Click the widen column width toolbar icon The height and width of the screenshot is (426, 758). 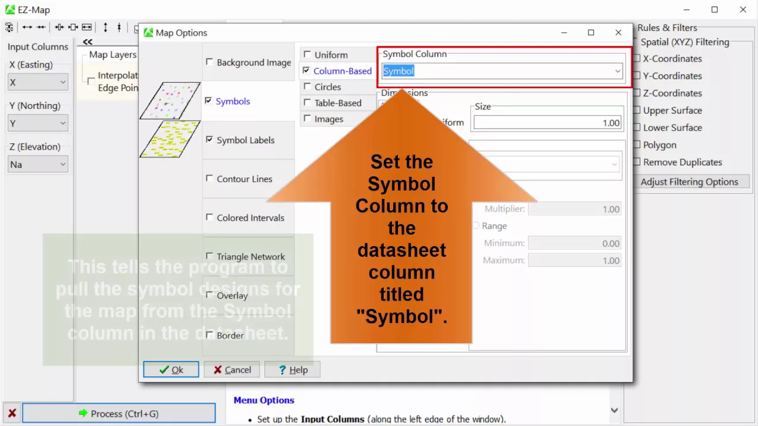[x=73, y=27]
